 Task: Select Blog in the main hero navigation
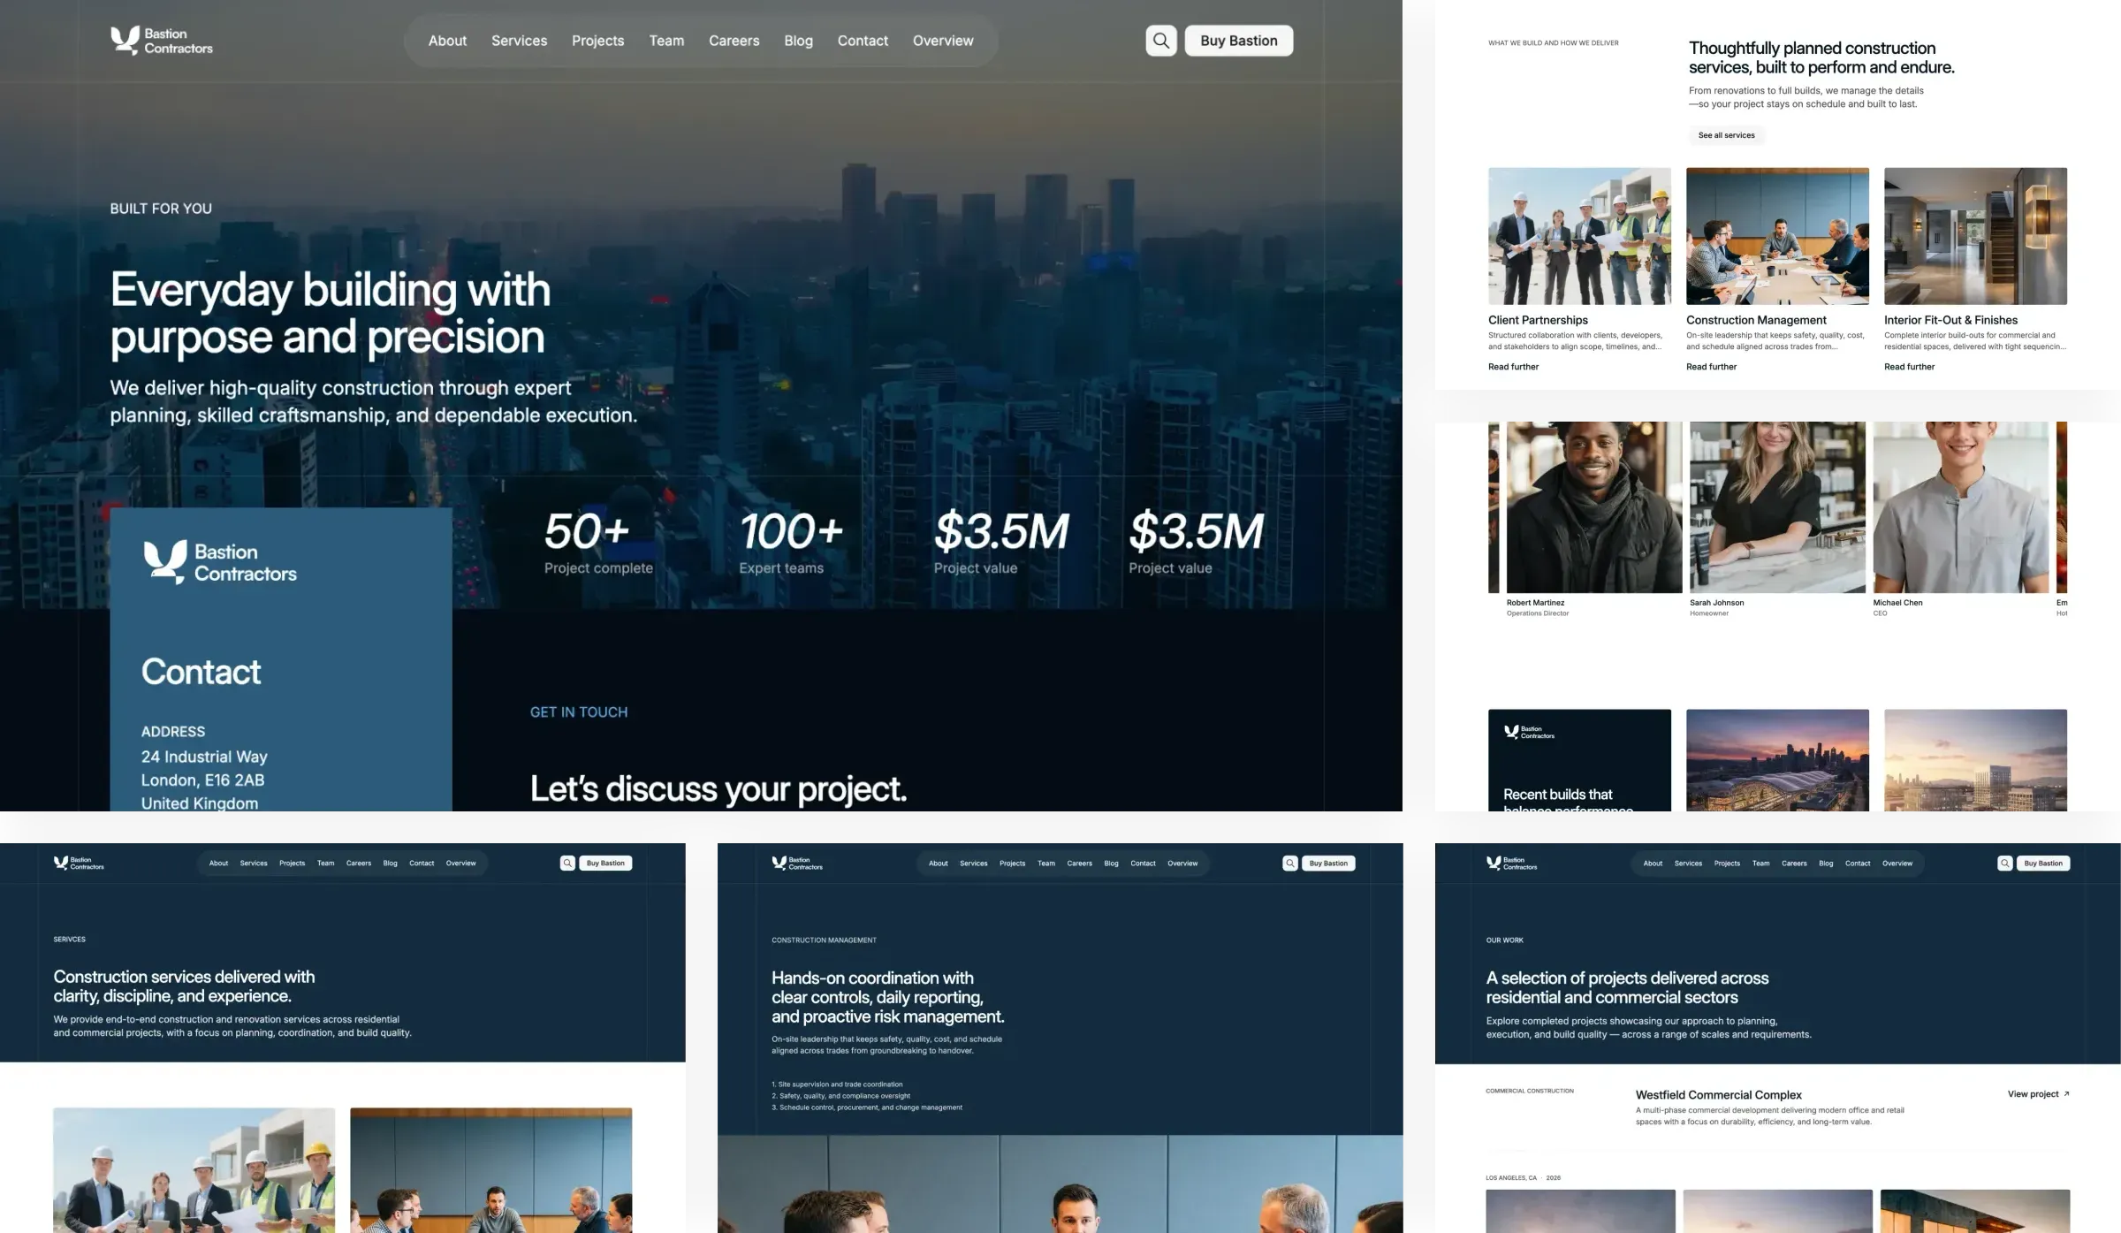click(x=799, y=41)
